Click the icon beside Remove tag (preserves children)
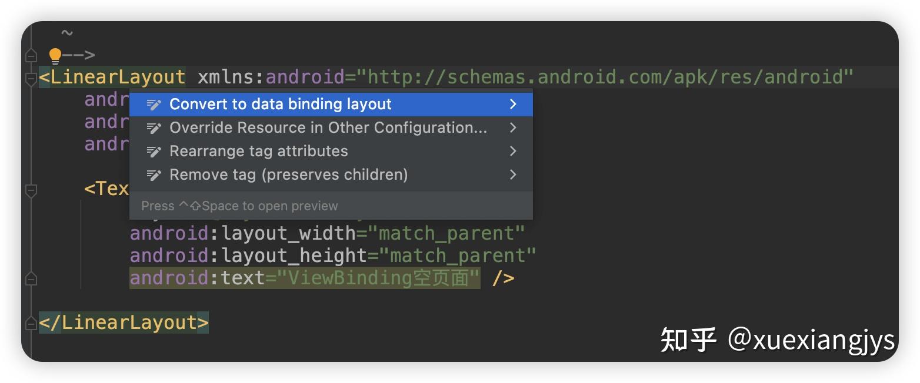This screenshot has height=383, width=920. pos(154,175)
